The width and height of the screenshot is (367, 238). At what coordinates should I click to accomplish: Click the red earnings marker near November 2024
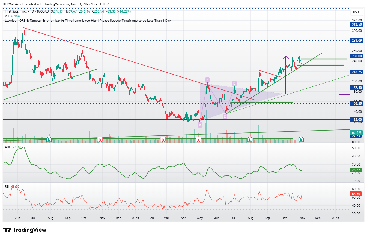[100, 139]
